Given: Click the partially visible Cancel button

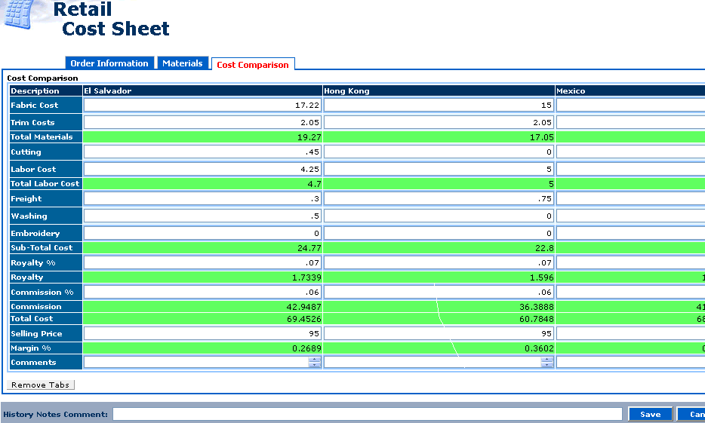Looking at the screenshot, I should tap(691, 414).
